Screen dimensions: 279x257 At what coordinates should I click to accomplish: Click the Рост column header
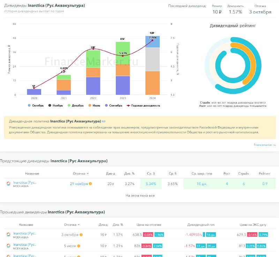point(227,174)
